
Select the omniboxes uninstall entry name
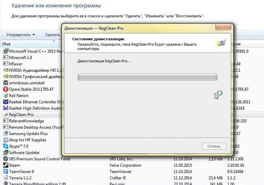coord(27,83)
